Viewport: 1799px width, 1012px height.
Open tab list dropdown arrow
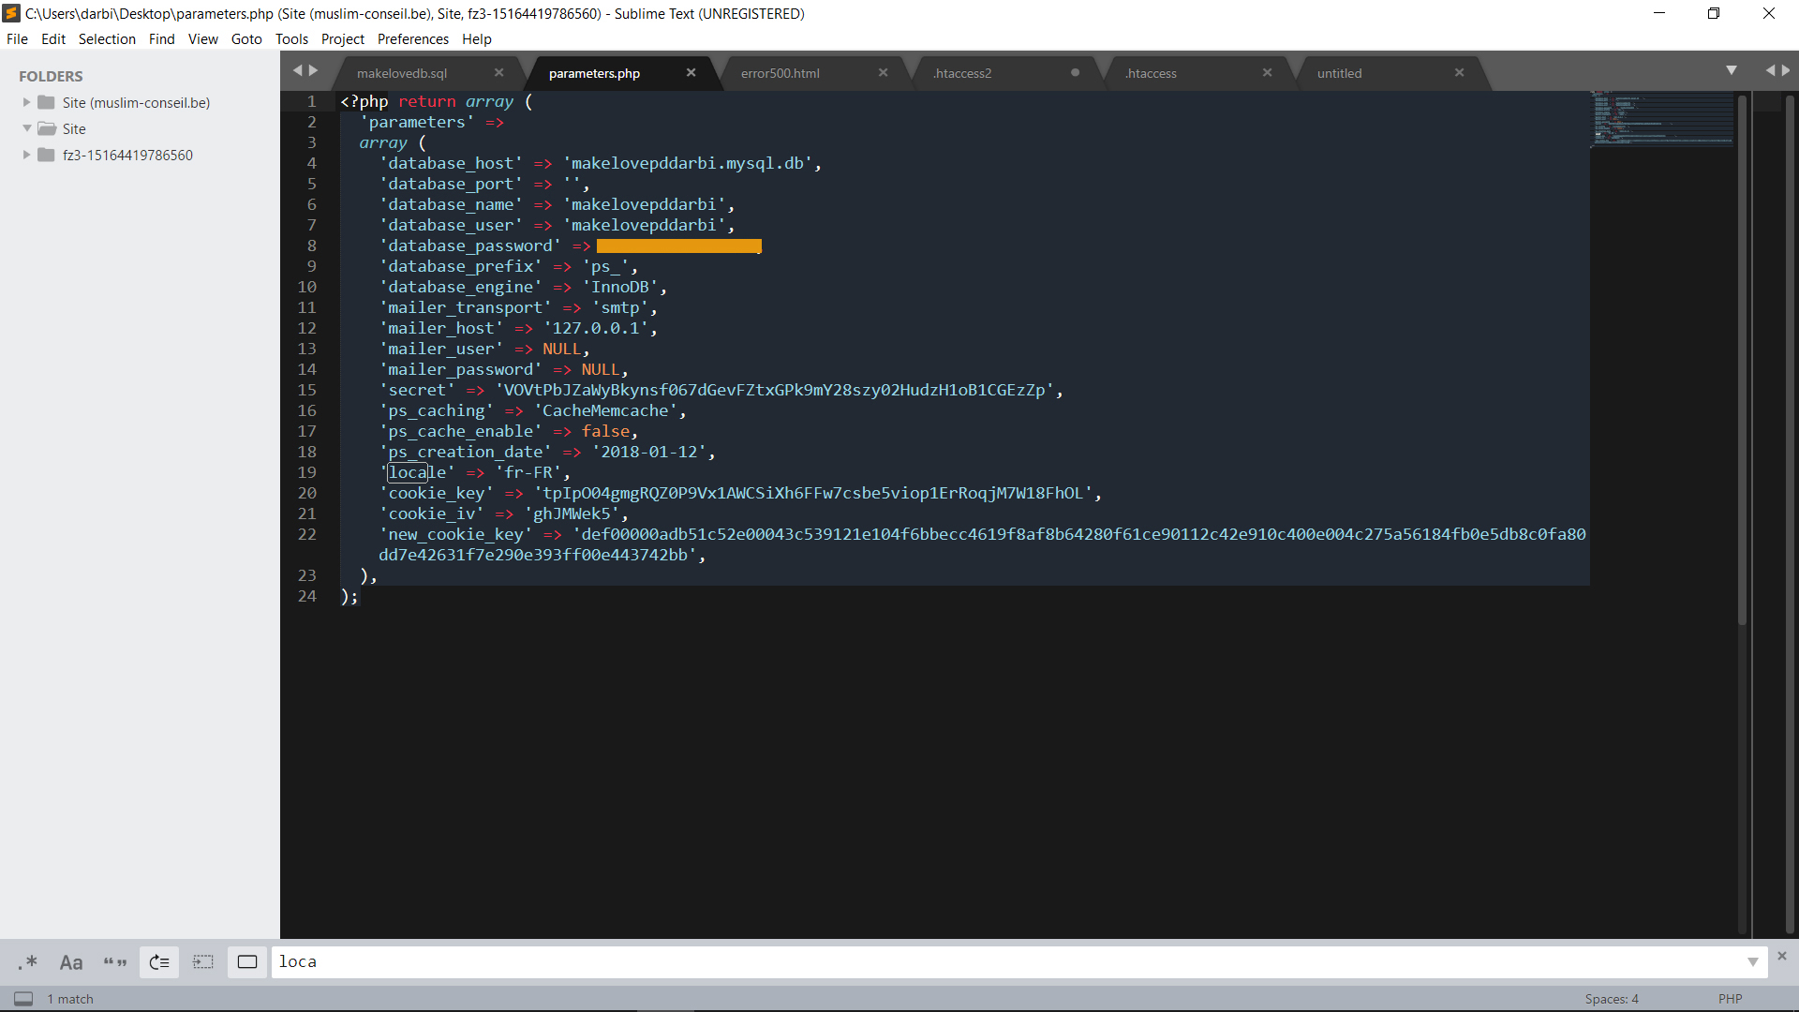click(x=1732, y=70)
